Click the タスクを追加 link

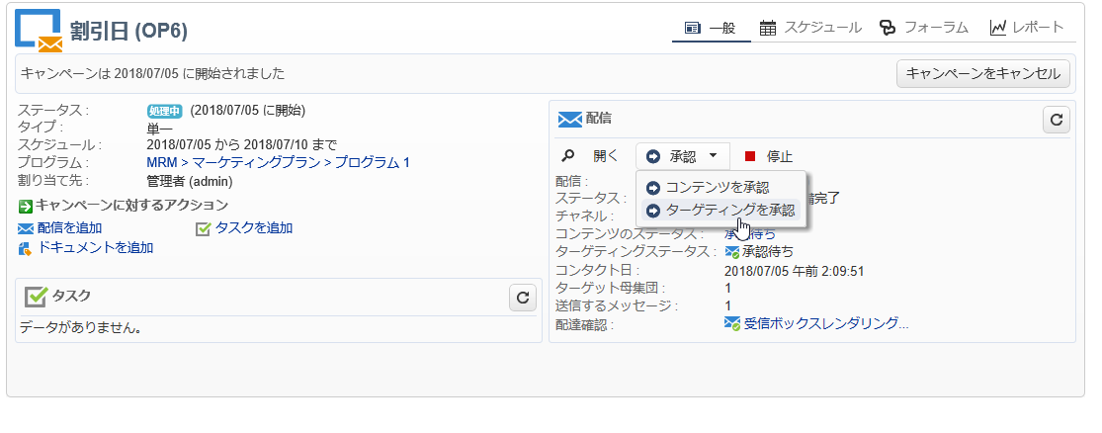254,227
